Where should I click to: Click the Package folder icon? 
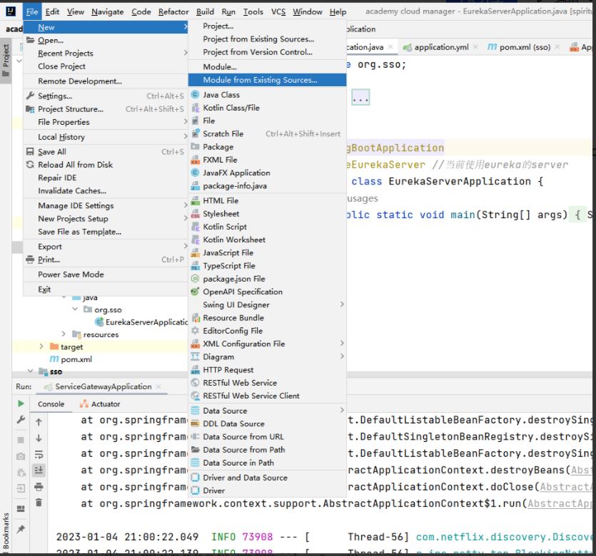point(195,147)
